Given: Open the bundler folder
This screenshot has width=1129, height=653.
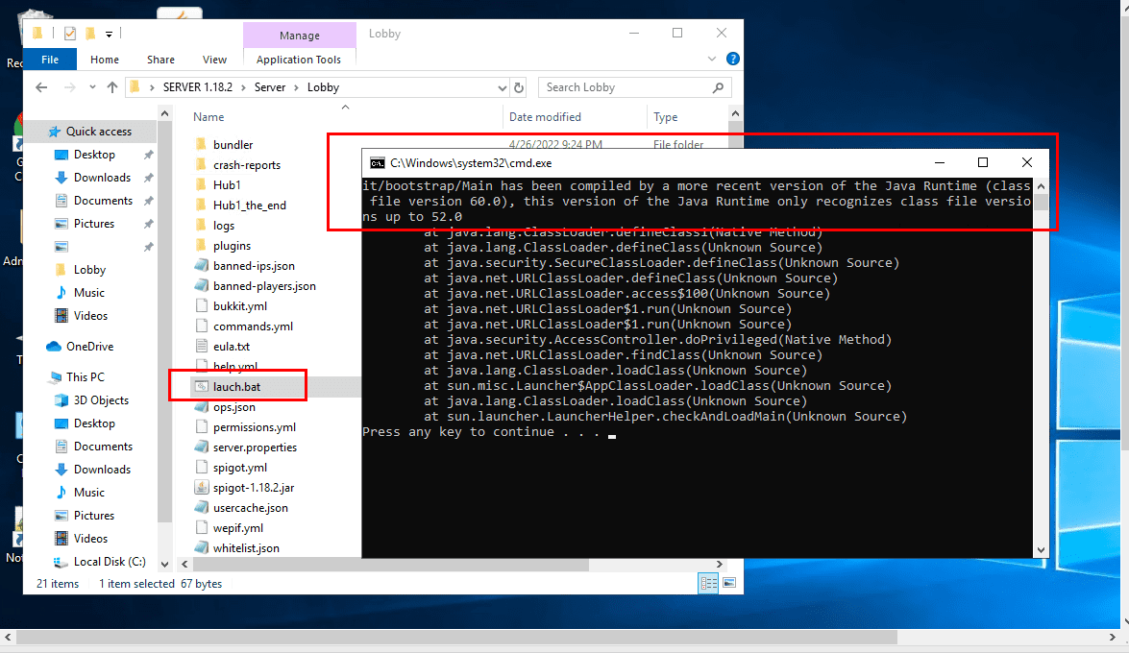Looking at the screenshot, I should [x=233, y=145].
